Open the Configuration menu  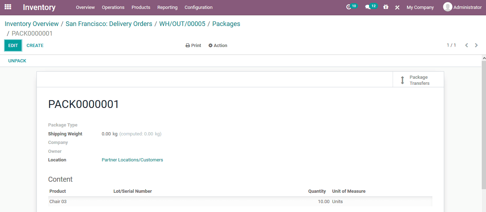(198, 7)
